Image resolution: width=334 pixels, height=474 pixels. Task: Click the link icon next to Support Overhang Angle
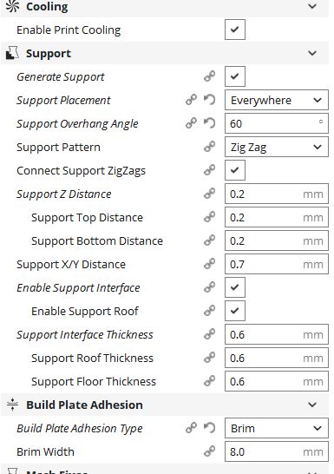coord(191,123)
